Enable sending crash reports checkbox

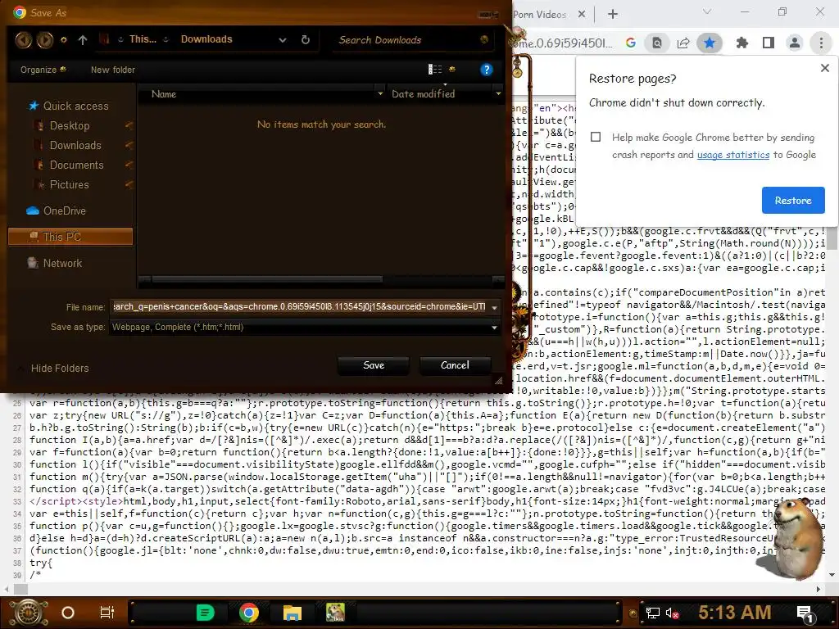(596, 137)
